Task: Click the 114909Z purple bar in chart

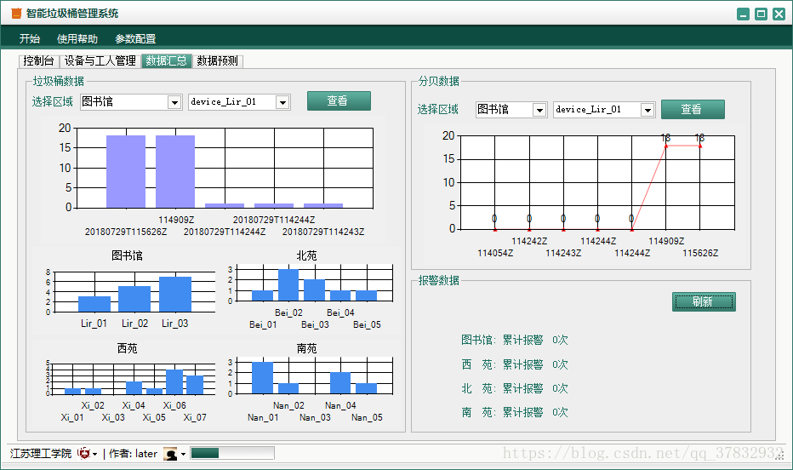Action: (x=175, y=171)
